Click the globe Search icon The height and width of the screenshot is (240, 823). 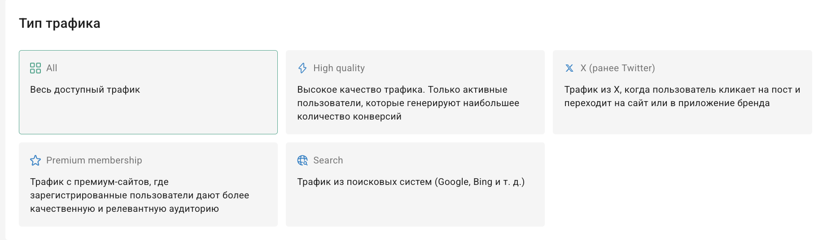(302, 160)
